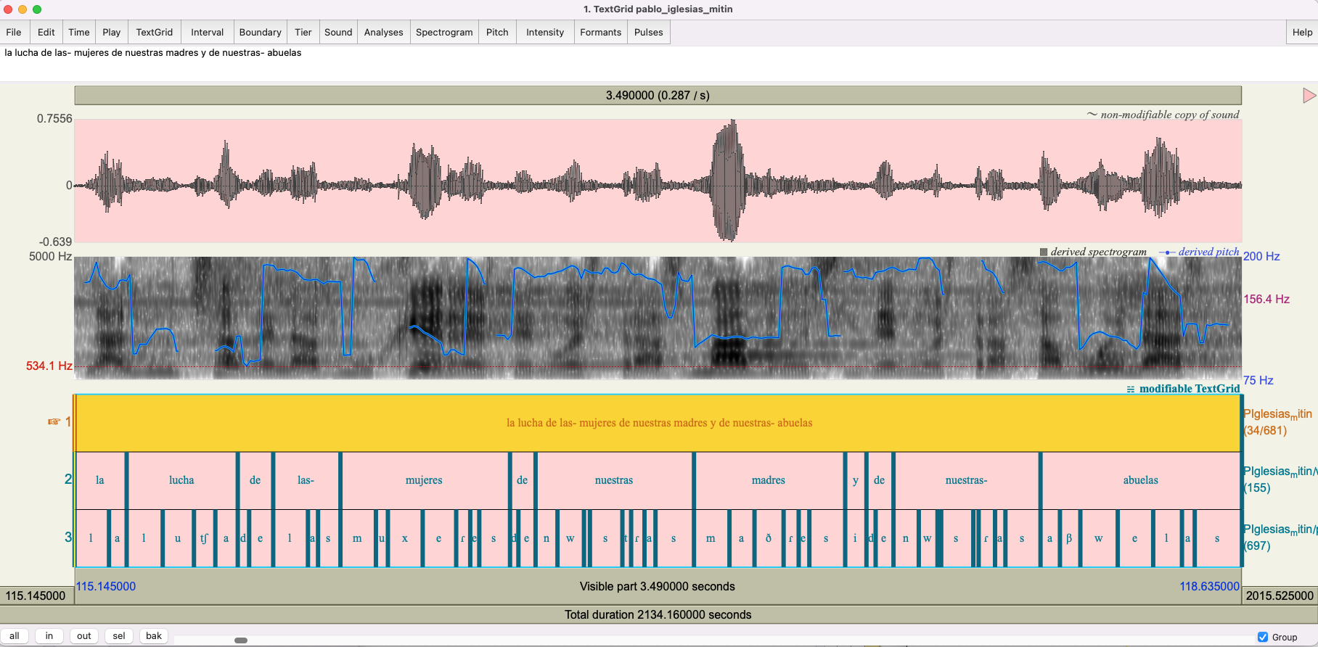Viewport: 1318px width, 647px height.
Task: Select the 'mujeres' word interval
Action: [424, 480]
